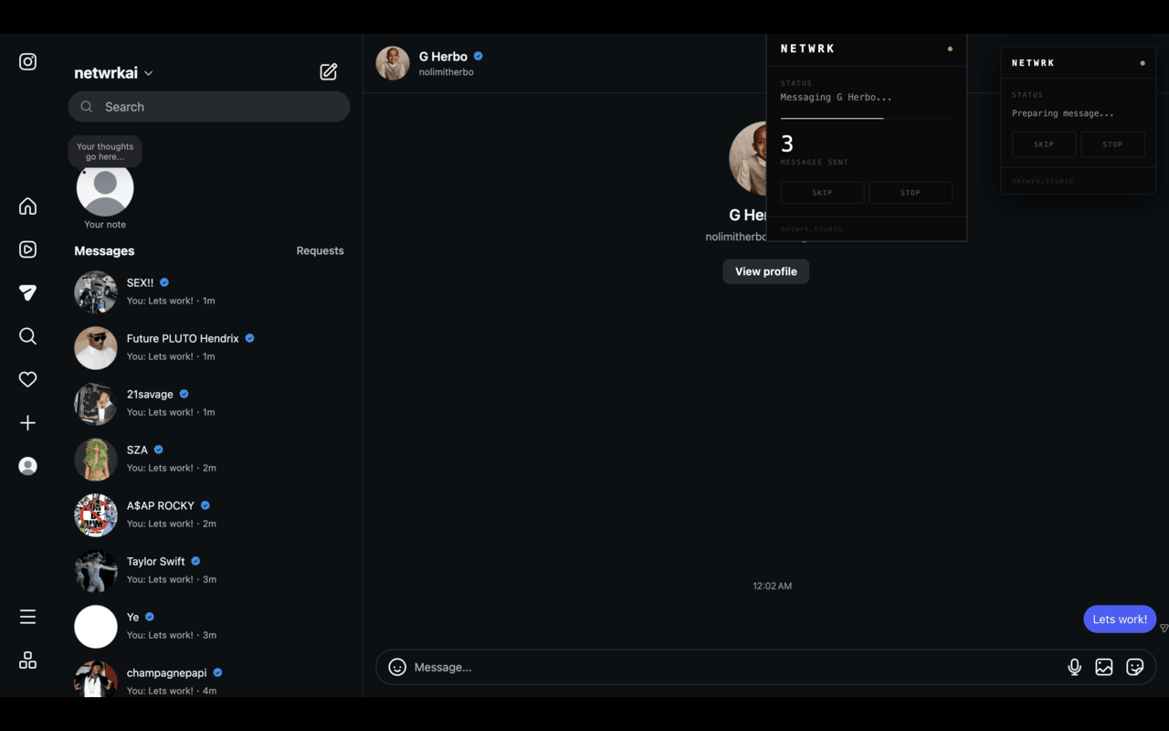Open Reels icon in sidebar
This screenshot has width=1169, height=731.
click(x=28, y=249)
